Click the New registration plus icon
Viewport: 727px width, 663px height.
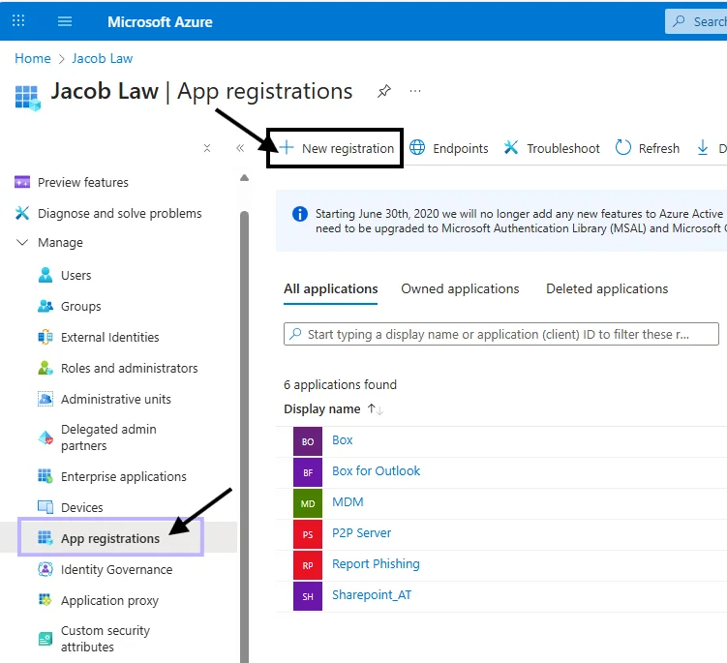(287, 147)
